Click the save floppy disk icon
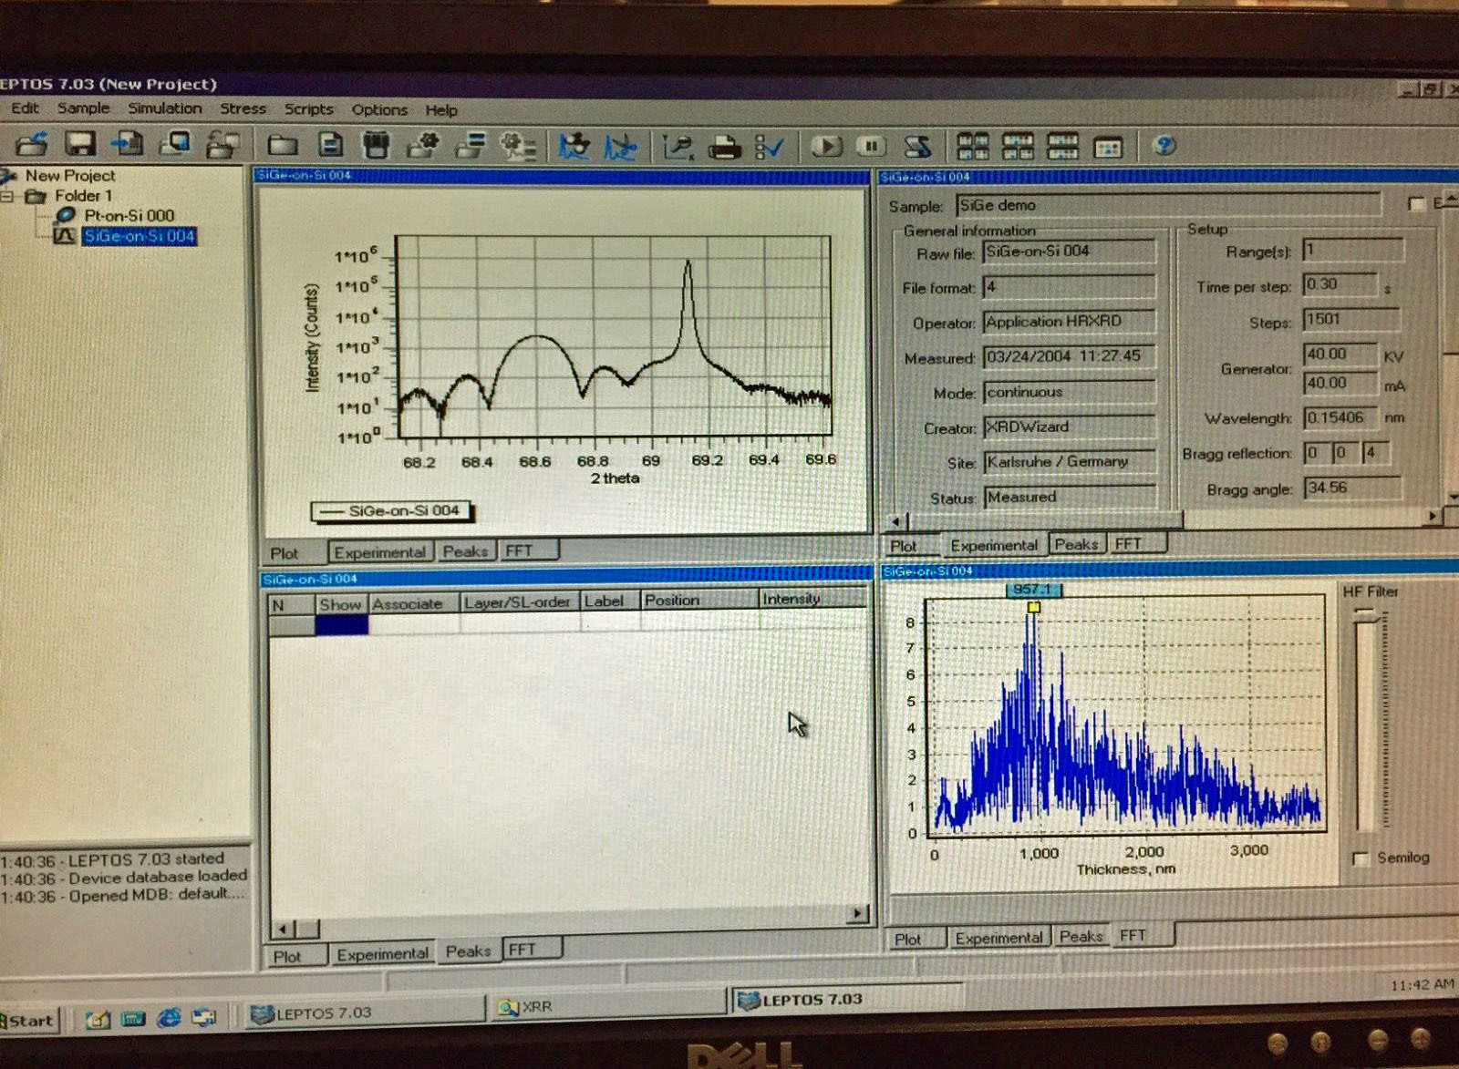Viewport: 1459px width, 1069px height. tap(80, 143)
